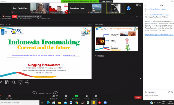174x105 pixels.
Task: Click the Record button icon
Action: pos(87,96)
